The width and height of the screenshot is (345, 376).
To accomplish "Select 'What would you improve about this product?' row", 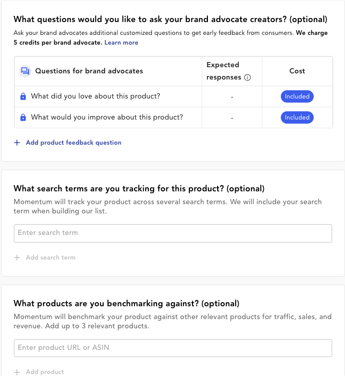I will (x=174, y=117).
